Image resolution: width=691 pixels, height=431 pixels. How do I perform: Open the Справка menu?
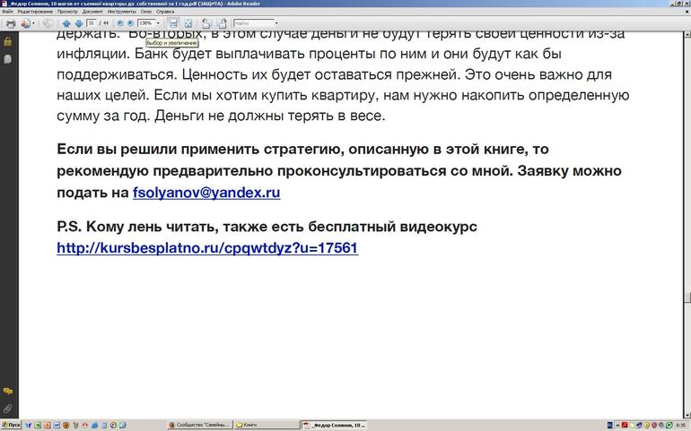click(x=165, y=12)
